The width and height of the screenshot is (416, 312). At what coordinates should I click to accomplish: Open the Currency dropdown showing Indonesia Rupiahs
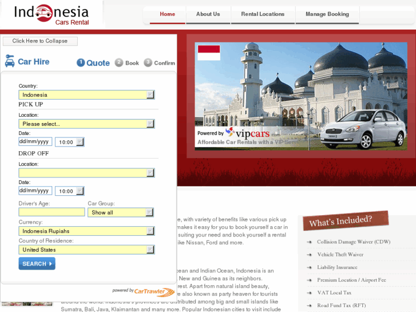click(x=86, y=231)
